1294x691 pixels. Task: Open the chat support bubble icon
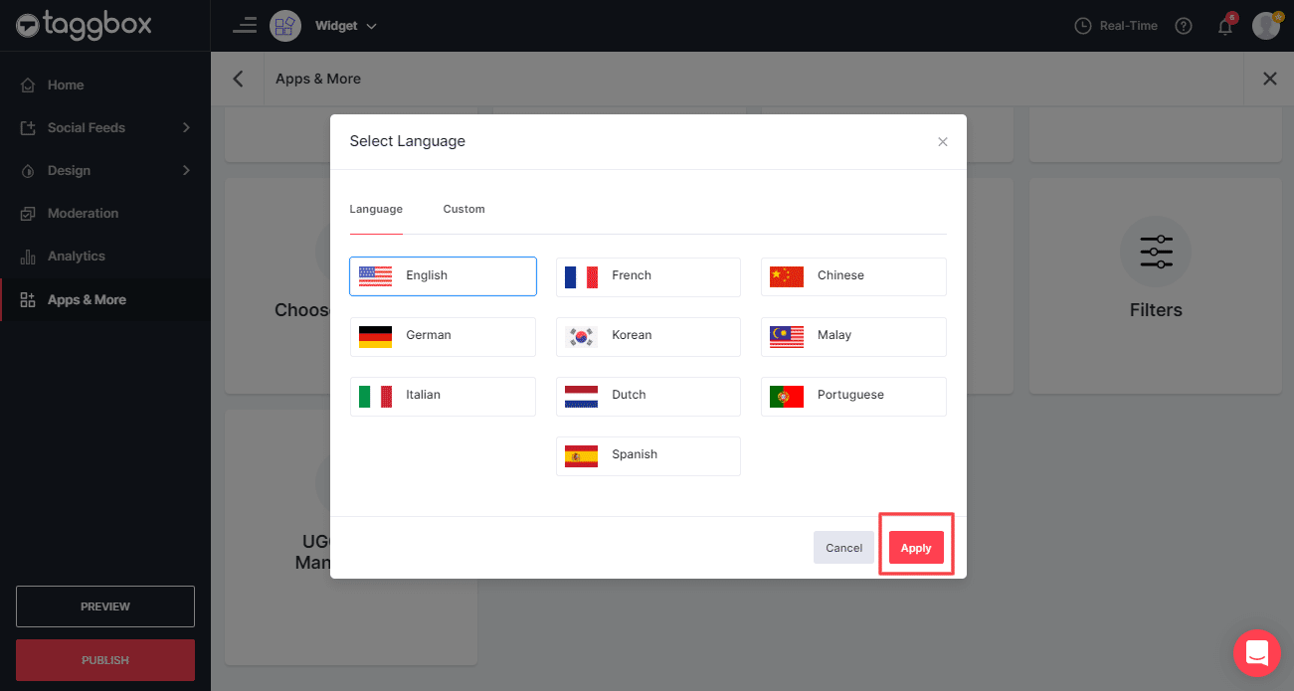coord(1256,653)
